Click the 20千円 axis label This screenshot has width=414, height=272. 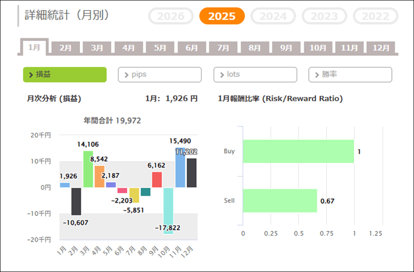click(x=40, y=136)
